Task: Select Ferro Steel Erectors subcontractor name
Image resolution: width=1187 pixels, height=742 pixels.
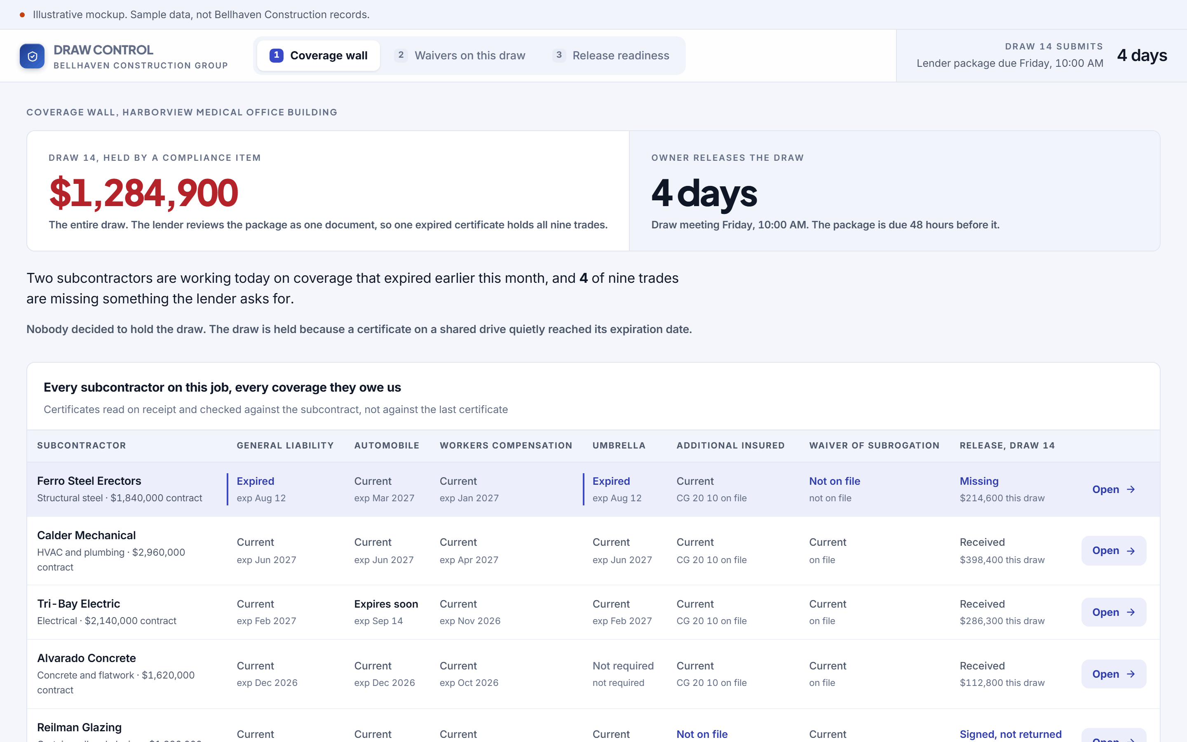Action: coord(89,481)
